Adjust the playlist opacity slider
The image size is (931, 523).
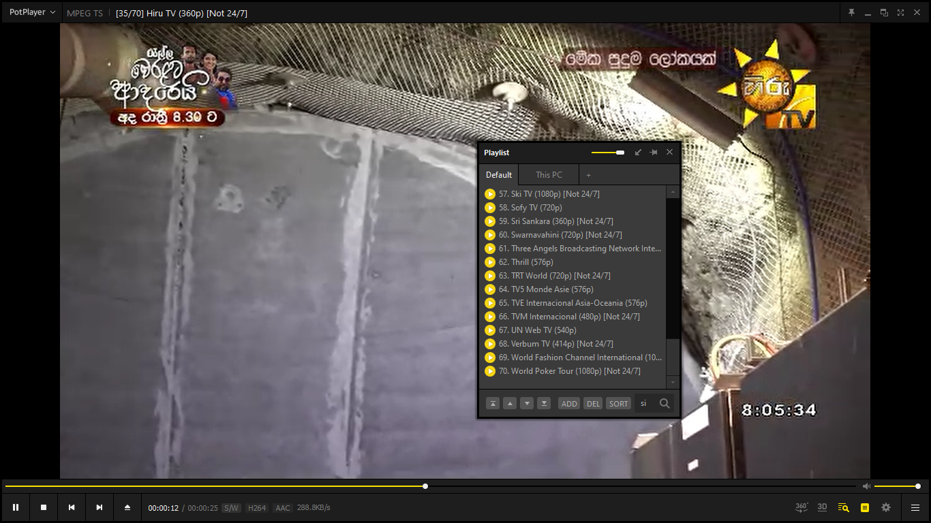click(608, 153)
